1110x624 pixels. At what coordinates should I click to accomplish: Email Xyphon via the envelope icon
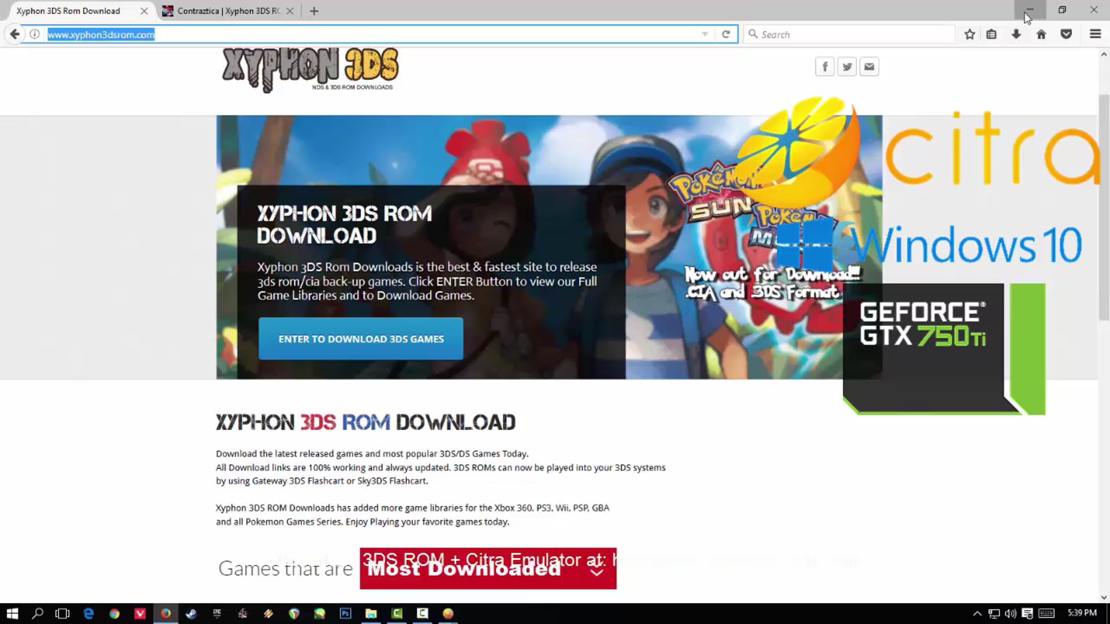coord(869,67)
